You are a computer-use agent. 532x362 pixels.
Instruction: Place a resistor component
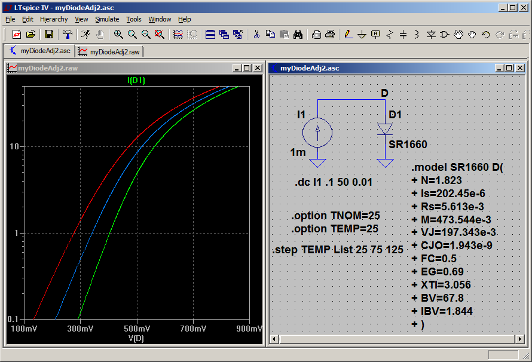(390, 34)
